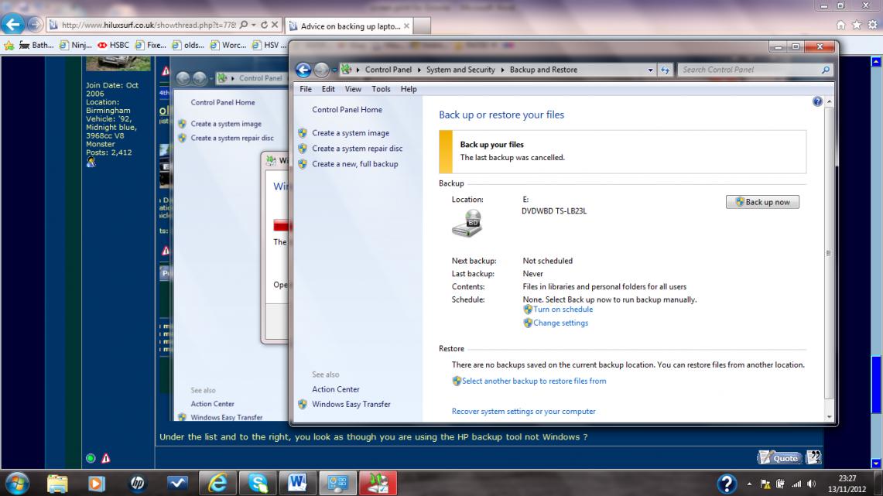Open the View menu in Control Panel
The image size is (883, 496).
(353, 89)
